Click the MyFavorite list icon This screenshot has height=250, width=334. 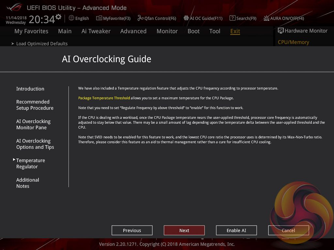99,18
